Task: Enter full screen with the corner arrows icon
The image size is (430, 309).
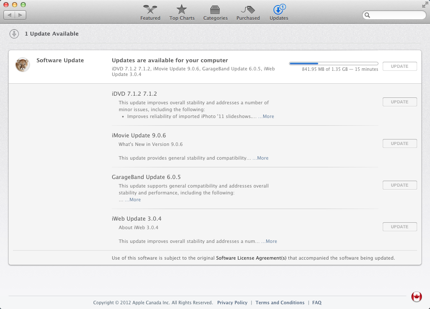Action: [x=425, y=5]
